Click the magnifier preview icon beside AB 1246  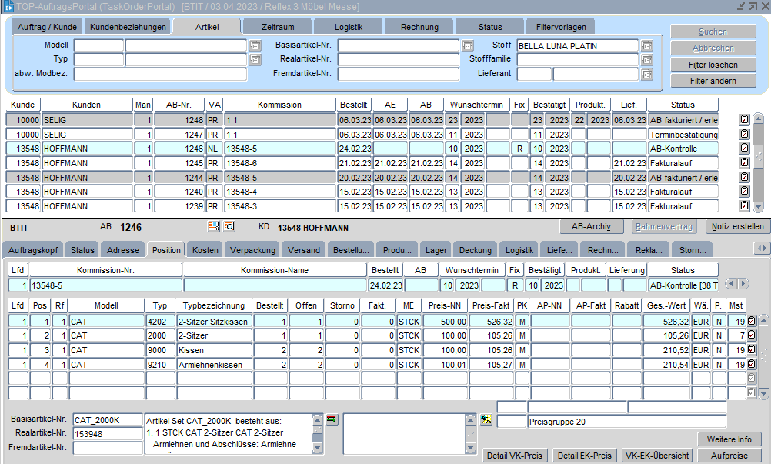(x=229, y=227)
